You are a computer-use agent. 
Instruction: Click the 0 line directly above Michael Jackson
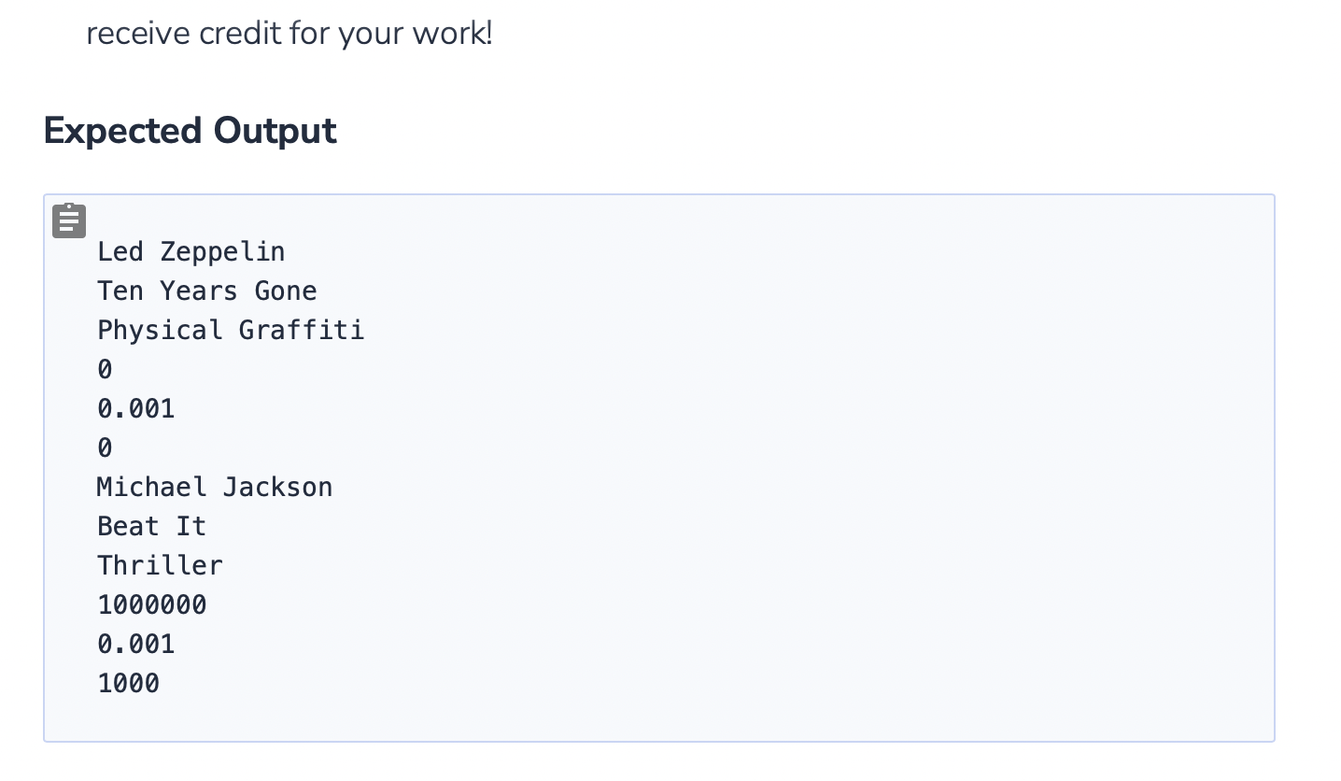tap(105, 448)
